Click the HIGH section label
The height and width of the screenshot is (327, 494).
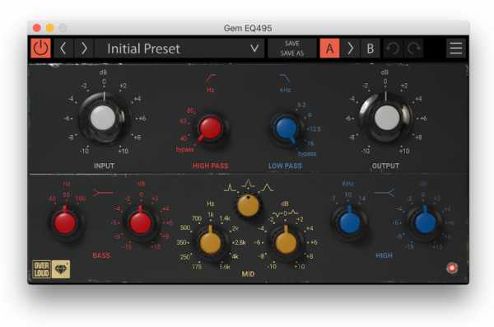(x=384, y=255)
